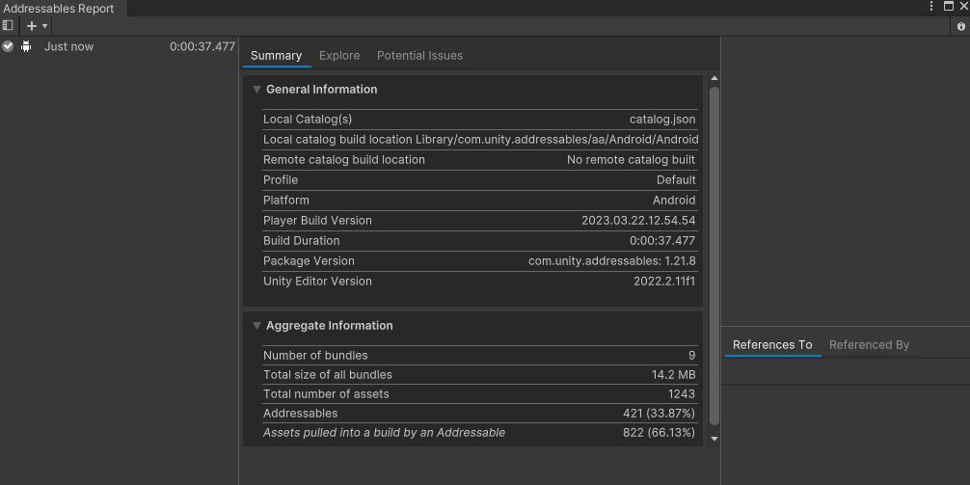This screenshot has height=485, width=970.
Task: Click the scrollbar down arrow
Action: [x=714, y=439]
